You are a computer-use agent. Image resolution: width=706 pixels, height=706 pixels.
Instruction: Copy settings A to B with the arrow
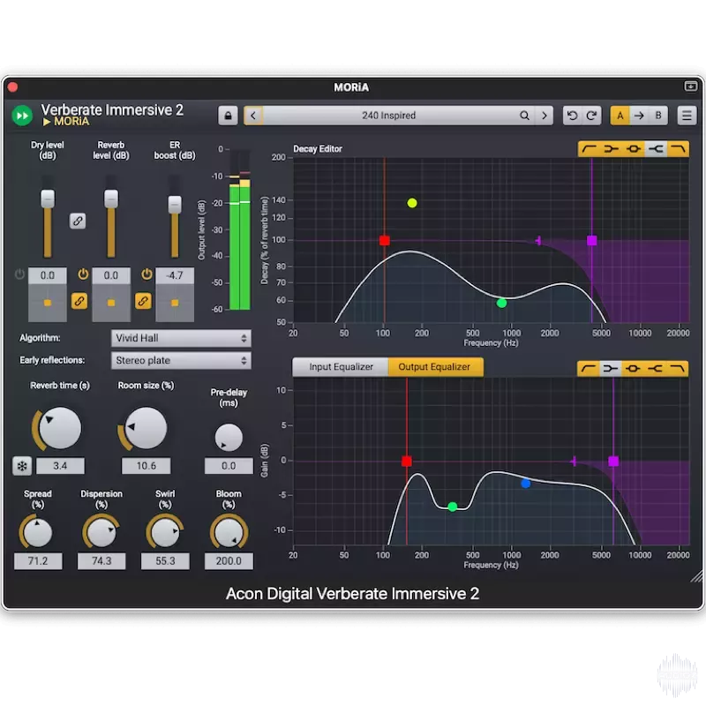(x=639, y=116)
